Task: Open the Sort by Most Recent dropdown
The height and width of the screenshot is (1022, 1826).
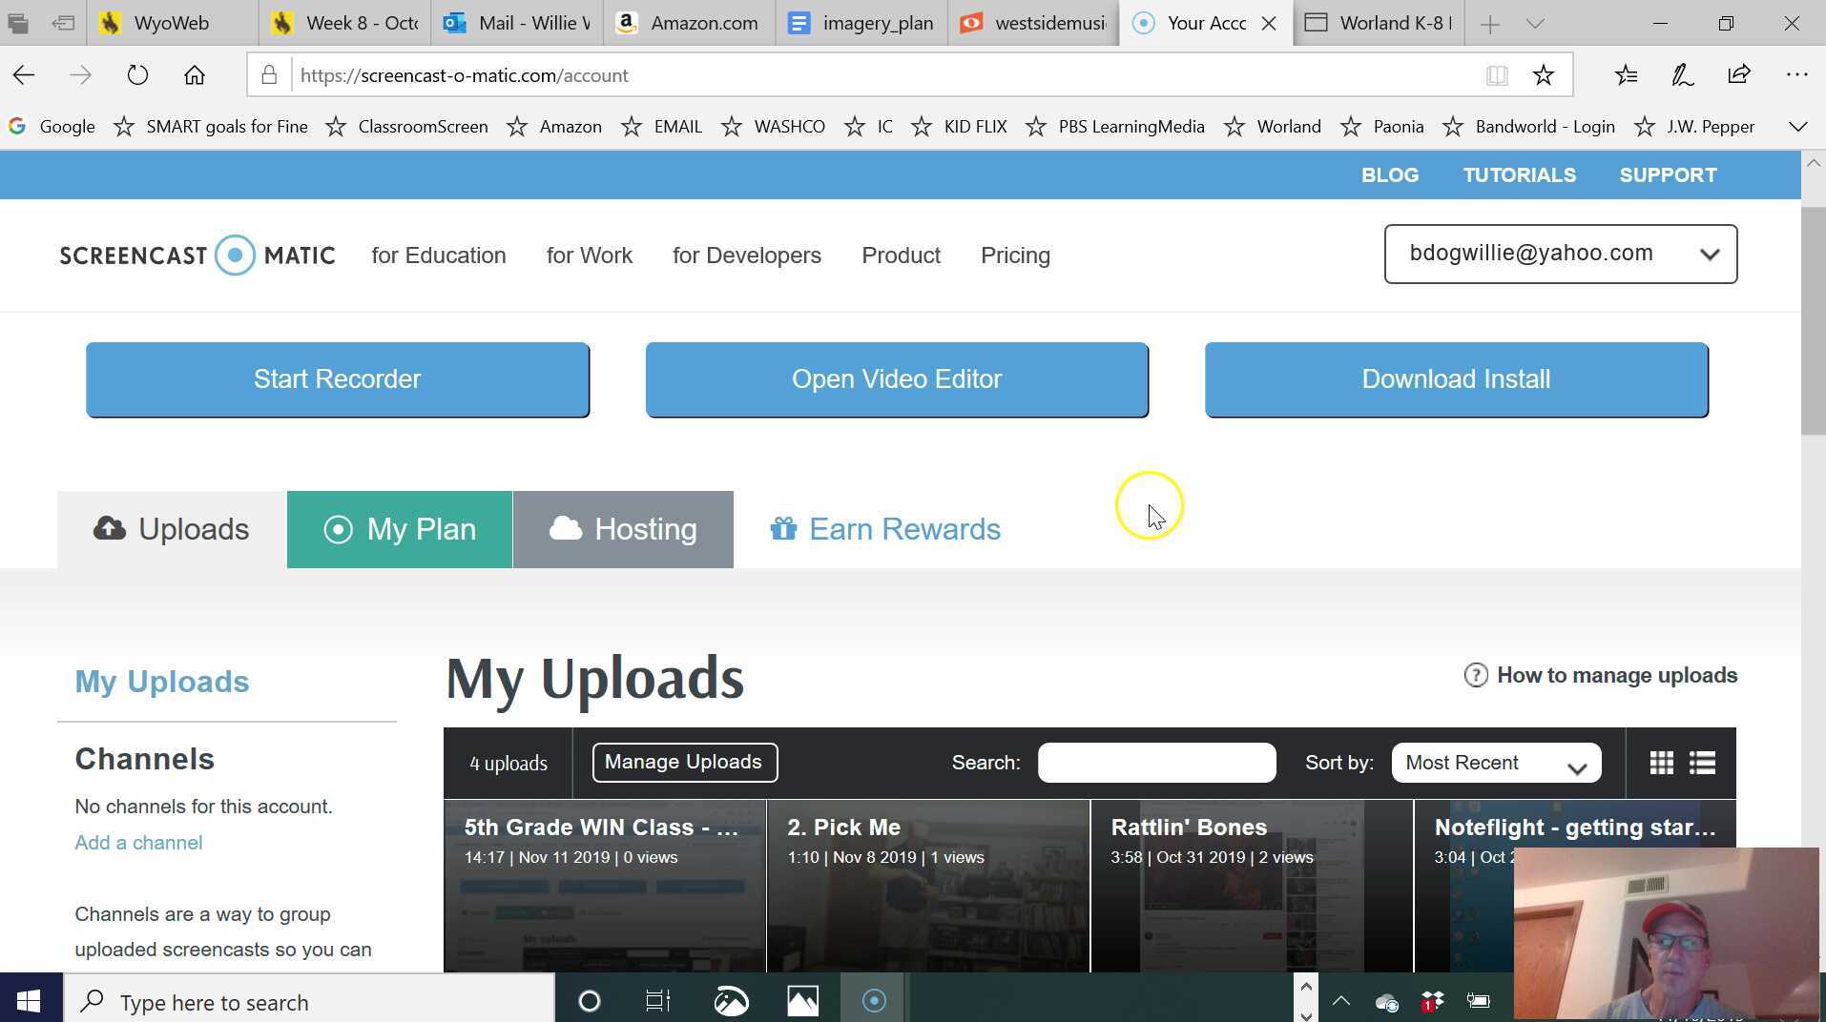Action: click(x=1495, y=763)
